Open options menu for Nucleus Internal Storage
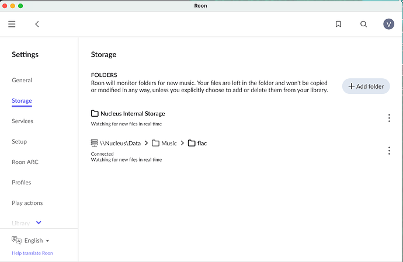Image resolution: width=403 pixels, height=262 pixels. point(389,118)
